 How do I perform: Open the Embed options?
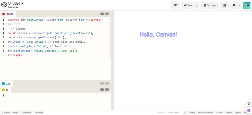pyautogui.click(x=228, y=112)
